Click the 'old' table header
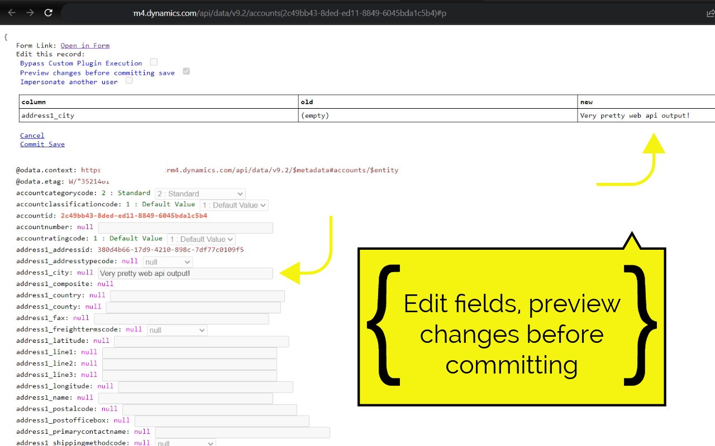715x446 pixels. (438, 102)
